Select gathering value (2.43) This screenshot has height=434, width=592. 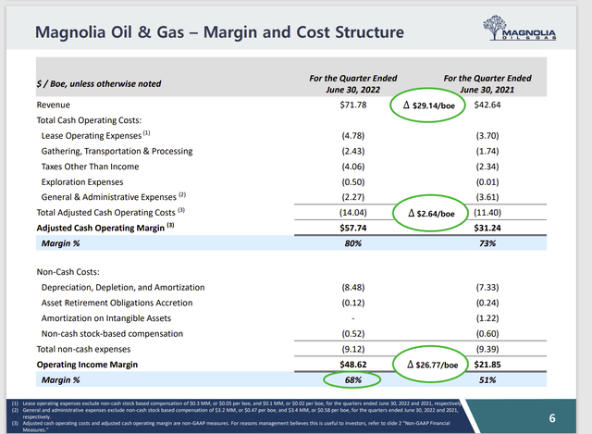tap(353, 151)
